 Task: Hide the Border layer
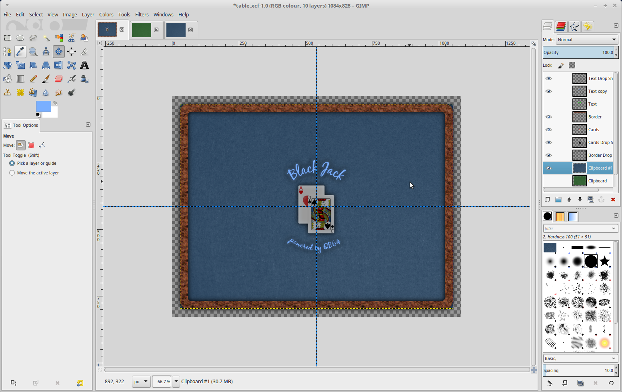(x=549, y=117)
